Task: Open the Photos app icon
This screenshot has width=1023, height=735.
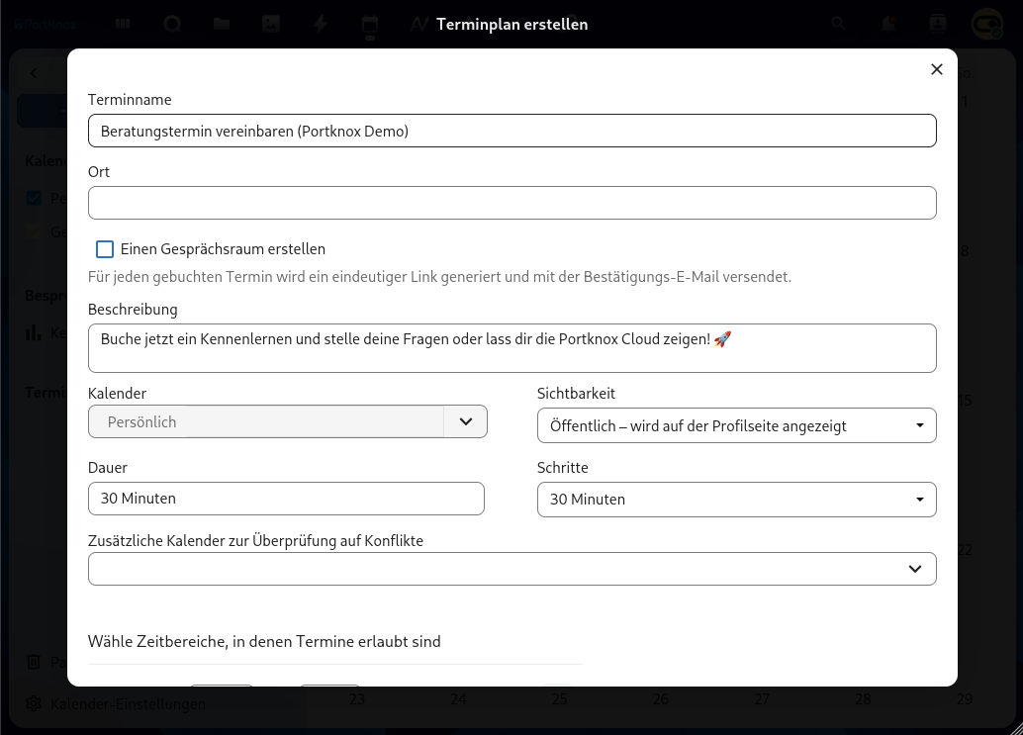Action: pyautogui.click(x=271, y=24)
